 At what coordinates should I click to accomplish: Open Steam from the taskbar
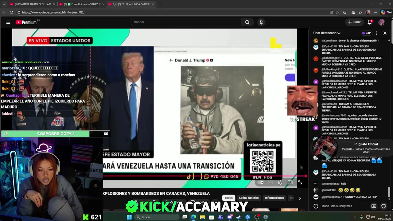click(239, 217)
